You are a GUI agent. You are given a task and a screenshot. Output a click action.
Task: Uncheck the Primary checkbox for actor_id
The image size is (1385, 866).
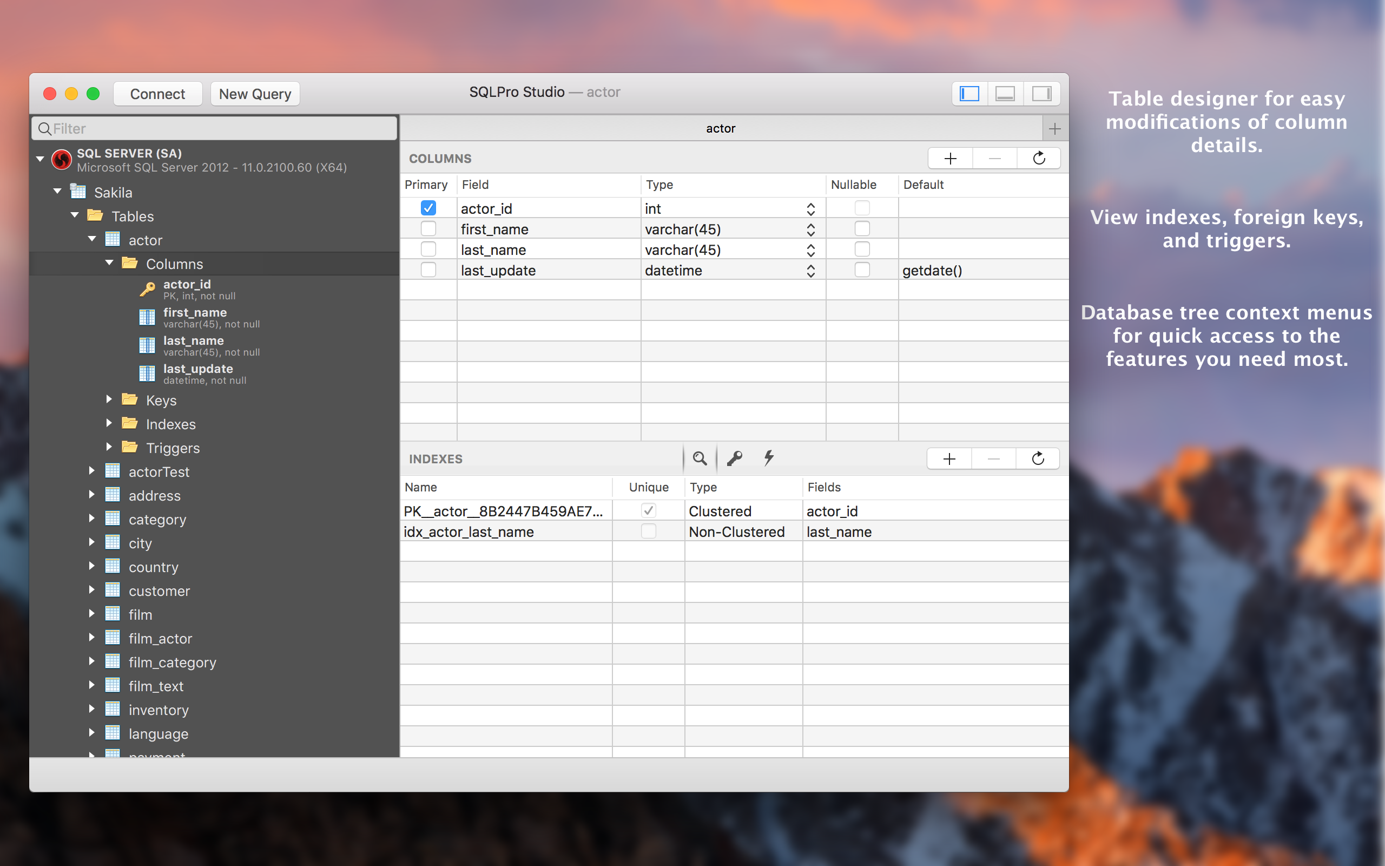point(428,208)
